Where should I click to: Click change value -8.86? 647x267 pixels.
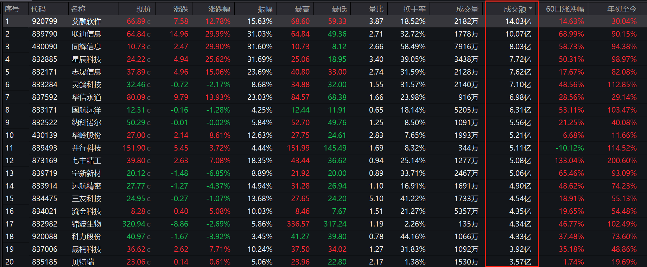click(179, 224)
